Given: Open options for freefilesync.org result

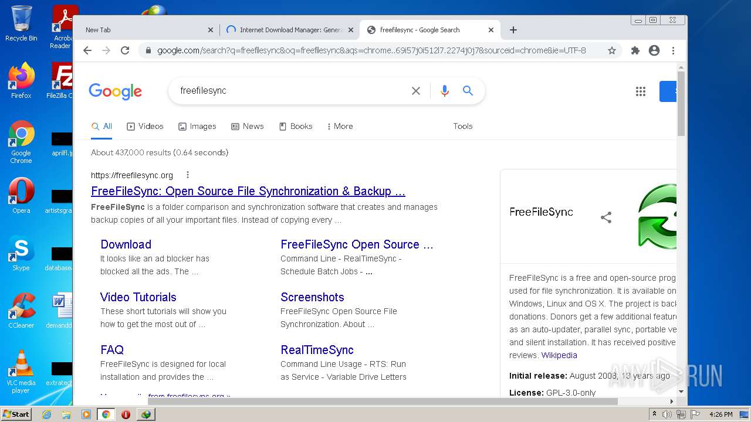Looking at the screenshot, I should 188,175.
